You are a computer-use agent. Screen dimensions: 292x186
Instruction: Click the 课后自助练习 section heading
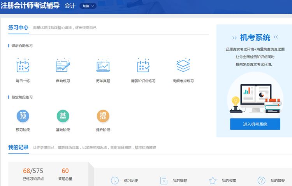(x=22, y=46)
